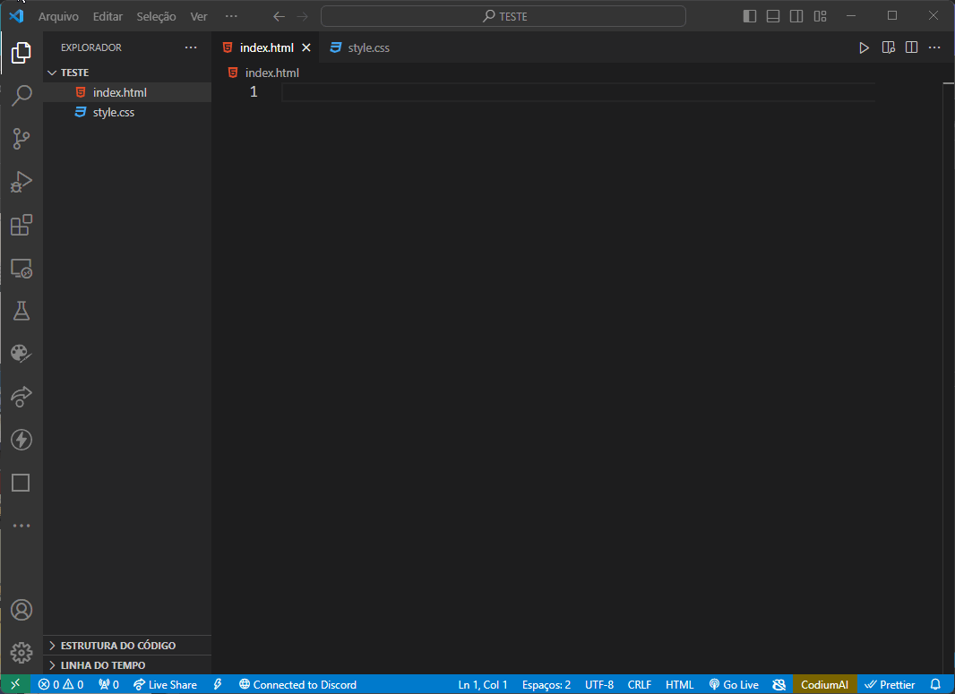Open the Extensions view icon
Viewport: 955px width, 694px height.
tap(22, 225)
